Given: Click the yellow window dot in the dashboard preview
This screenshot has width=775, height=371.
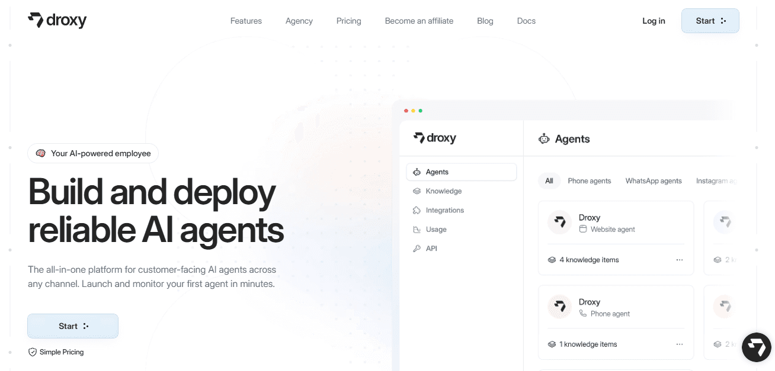Looking at the screenshot, I should 413,111.
